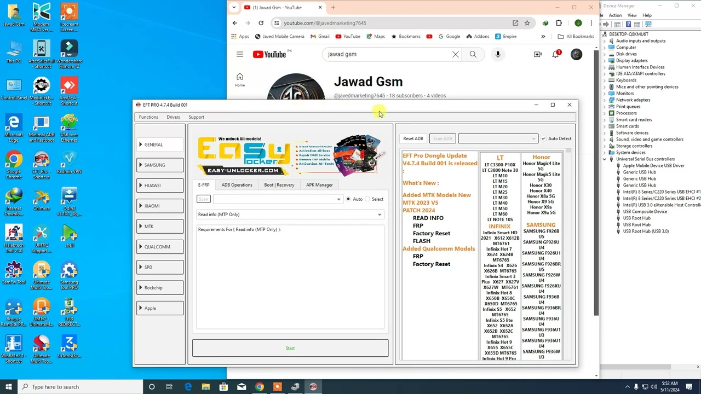Open the Drivers menu in EFT Pro
701x394 pixels.
click(173, 117)
